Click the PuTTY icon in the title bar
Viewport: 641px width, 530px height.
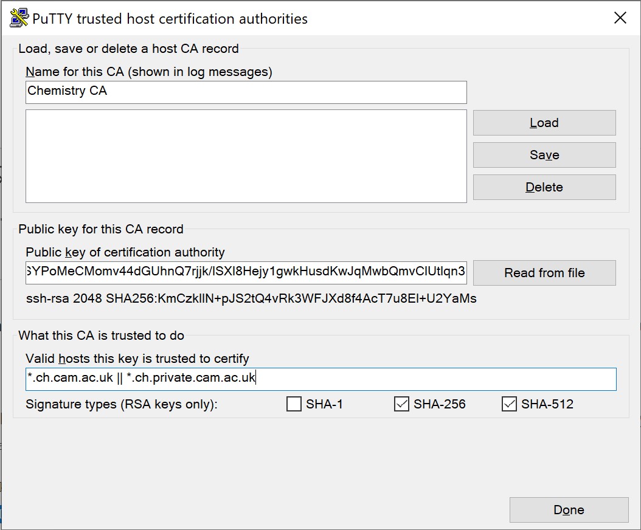tap(19, 18)
